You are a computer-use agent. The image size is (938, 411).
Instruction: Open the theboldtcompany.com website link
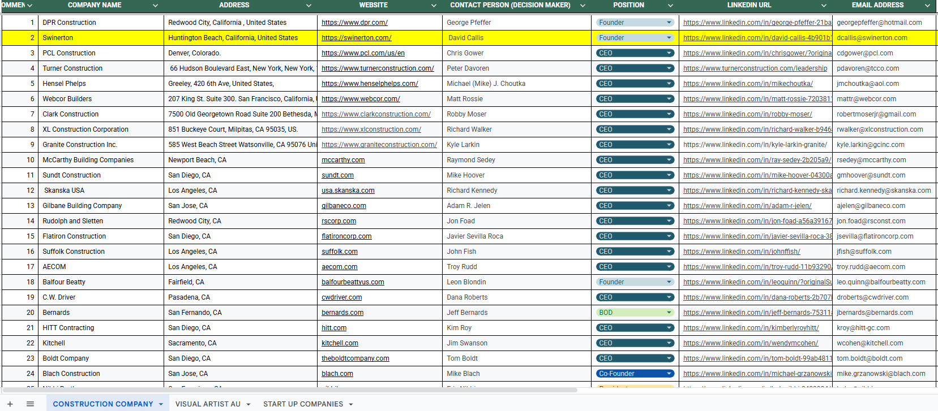[356, 358]
